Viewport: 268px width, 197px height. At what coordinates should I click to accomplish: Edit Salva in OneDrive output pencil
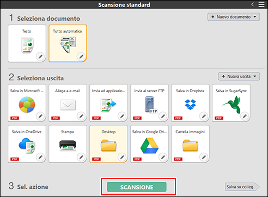[40, 157]
